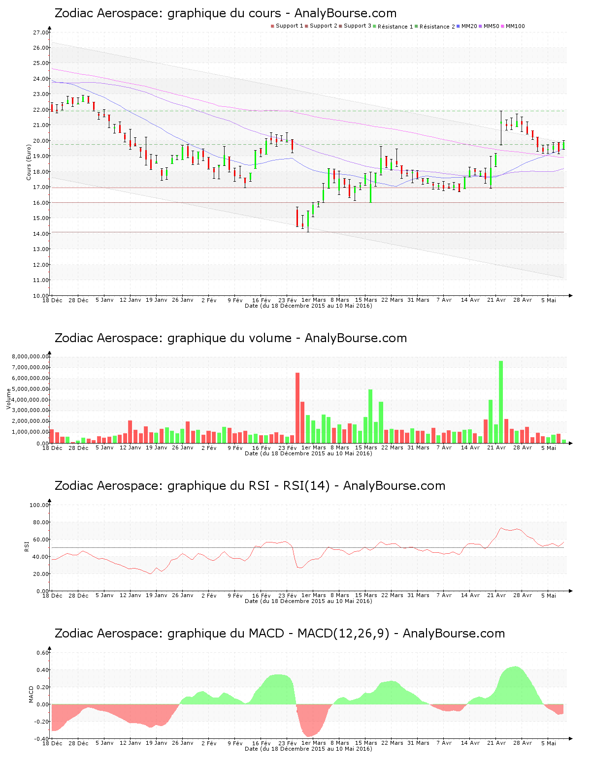
Task: Click the 22.00 price axis value
Action: (x=41, y=110)
